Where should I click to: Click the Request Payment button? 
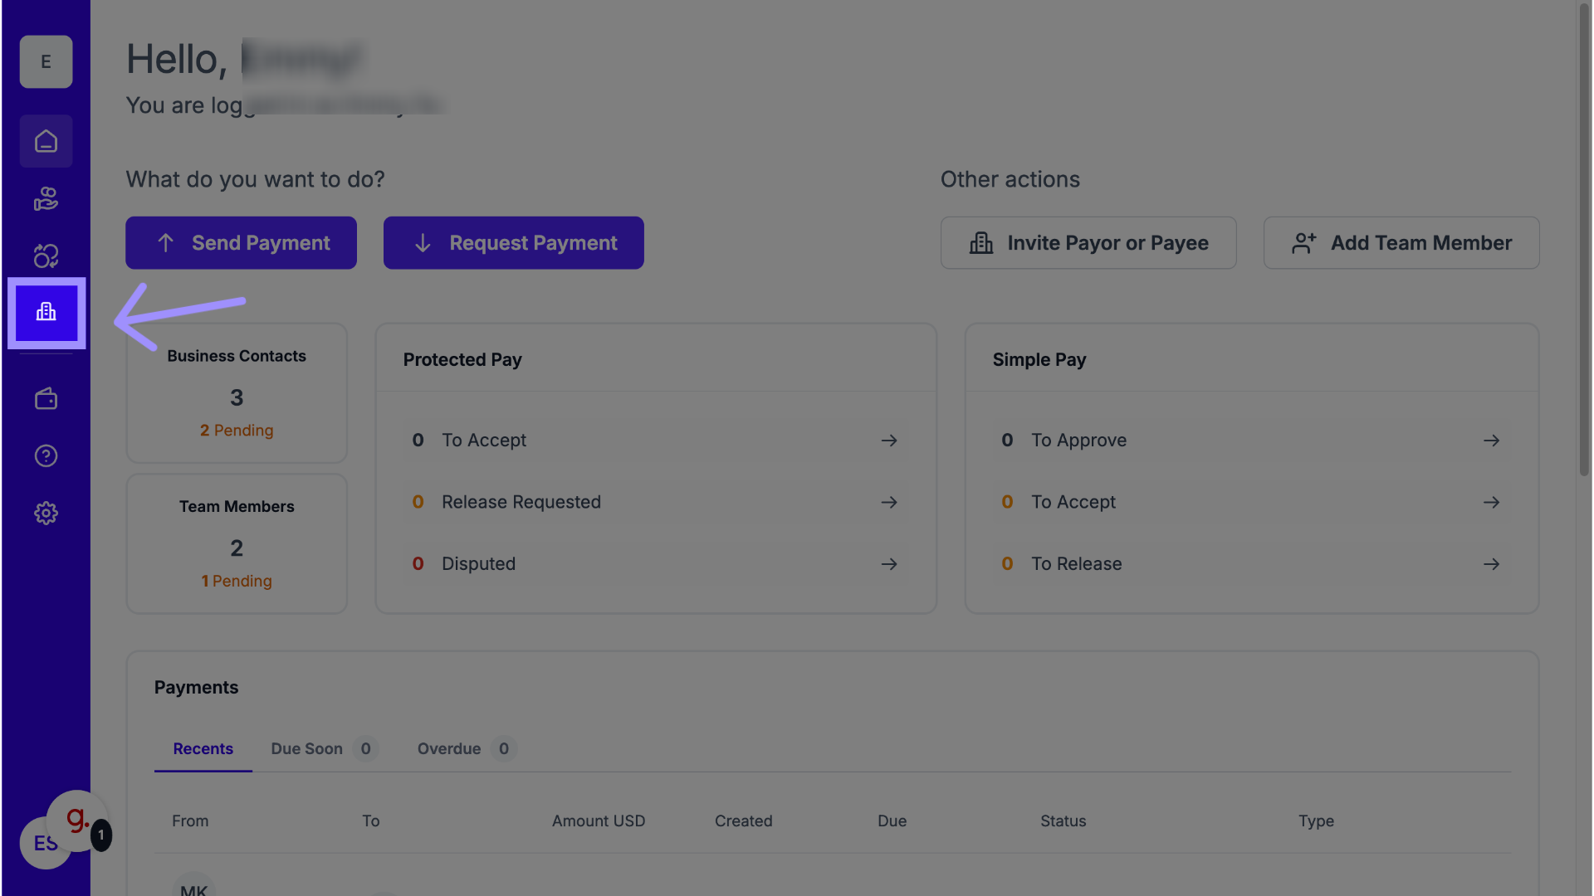(x=513, y=243)
